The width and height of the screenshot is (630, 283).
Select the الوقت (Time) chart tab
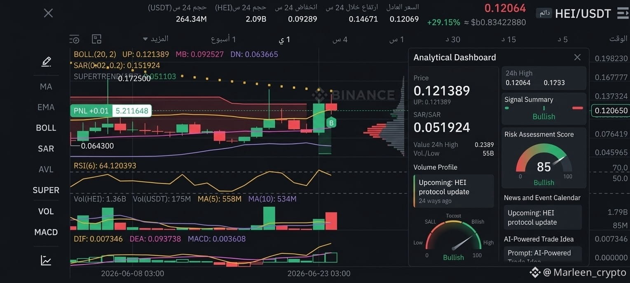click(618, 39)
